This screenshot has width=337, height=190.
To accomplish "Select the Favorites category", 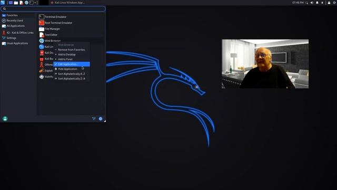I will tap(18, 15).
